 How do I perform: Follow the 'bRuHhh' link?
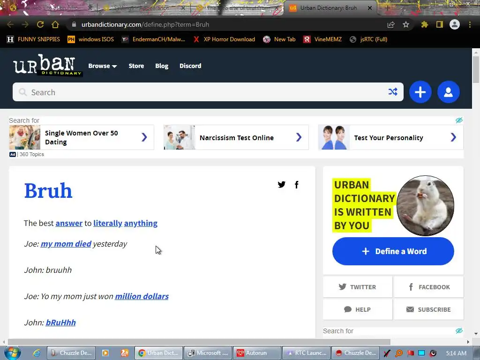tap(60, 322)
